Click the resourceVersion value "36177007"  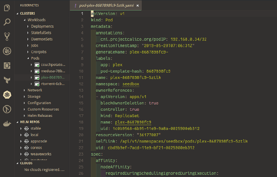pyautogui.click(x=149, y=135)
